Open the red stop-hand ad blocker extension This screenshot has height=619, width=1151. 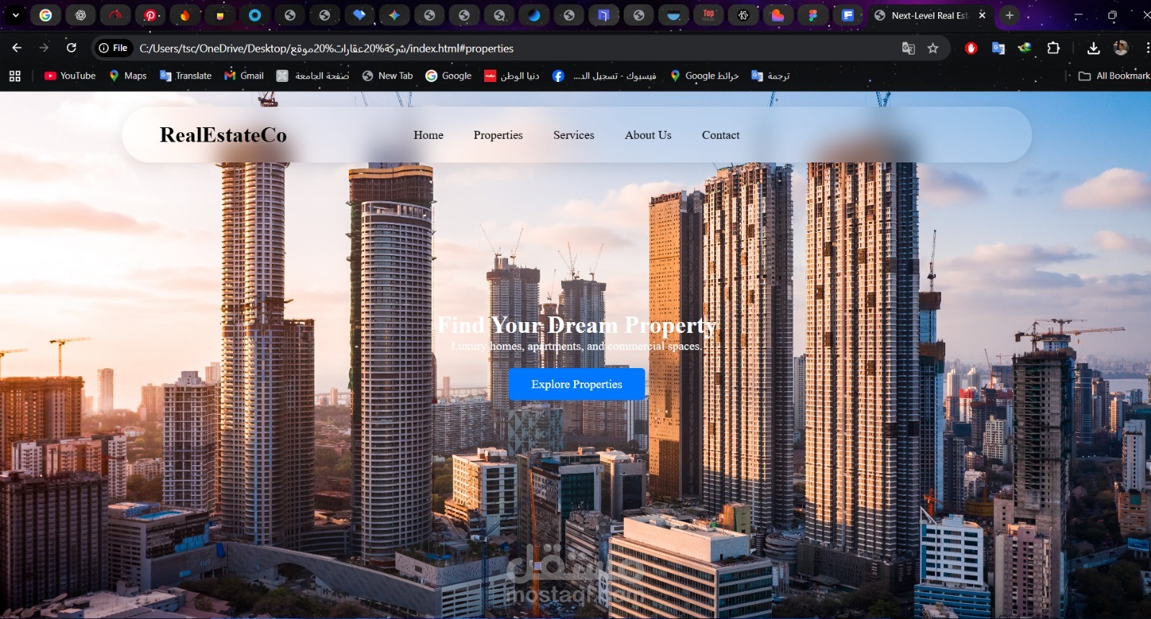(971, 48)
